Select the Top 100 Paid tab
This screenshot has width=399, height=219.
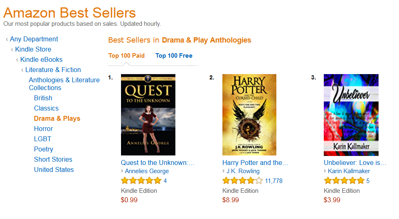[126, 56]
